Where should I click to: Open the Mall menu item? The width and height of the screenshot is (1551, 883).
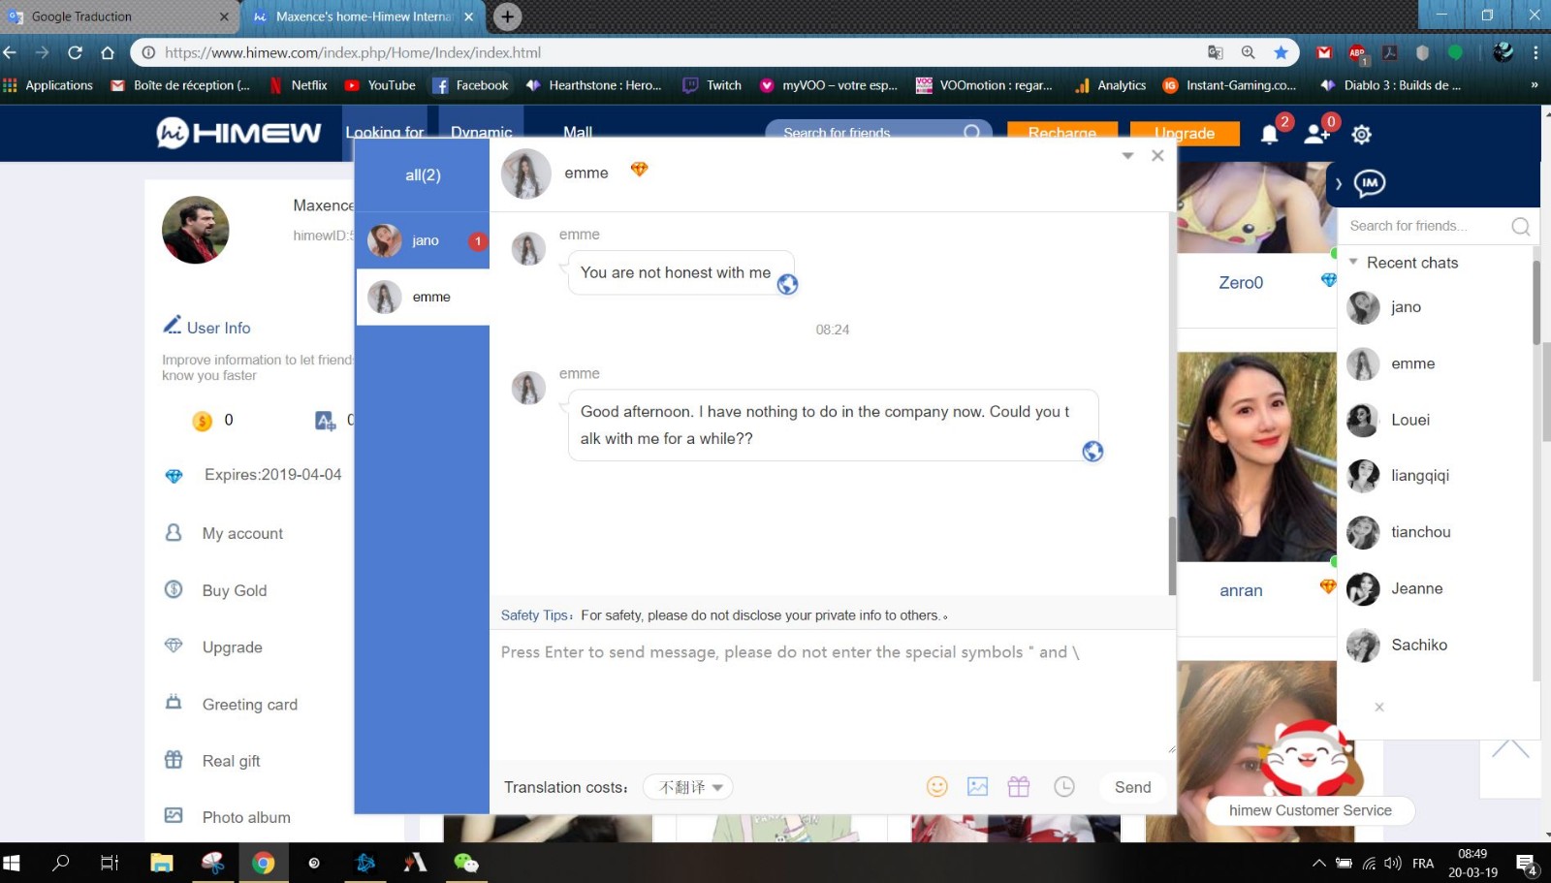click(x=578, y=132)
